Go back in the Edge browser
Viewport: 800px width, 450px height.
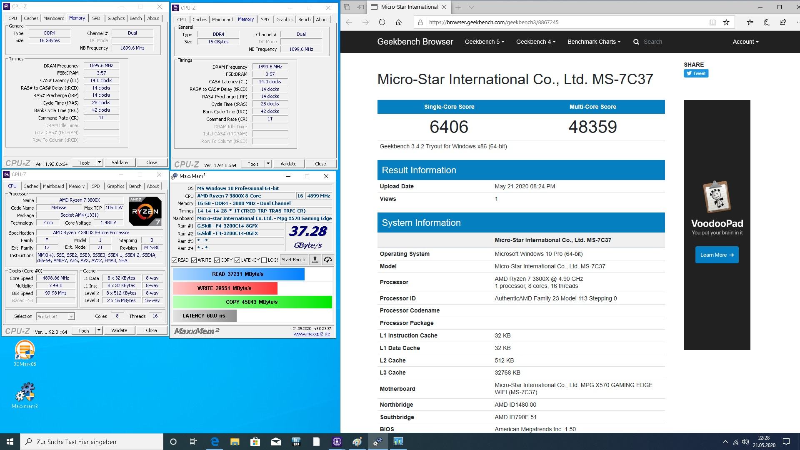point(349,22)
